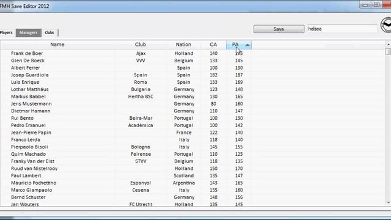Click the PA column sort arrow
Screen dimensions: 391x220
tap(247, 45)
